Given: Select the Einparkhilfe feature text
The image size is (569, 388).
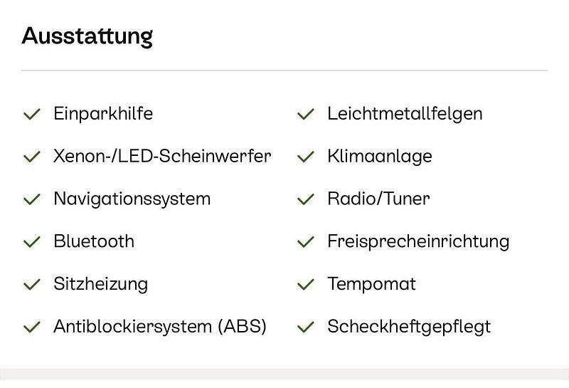Looking at the screenshot, I should (x=103, y=113).
